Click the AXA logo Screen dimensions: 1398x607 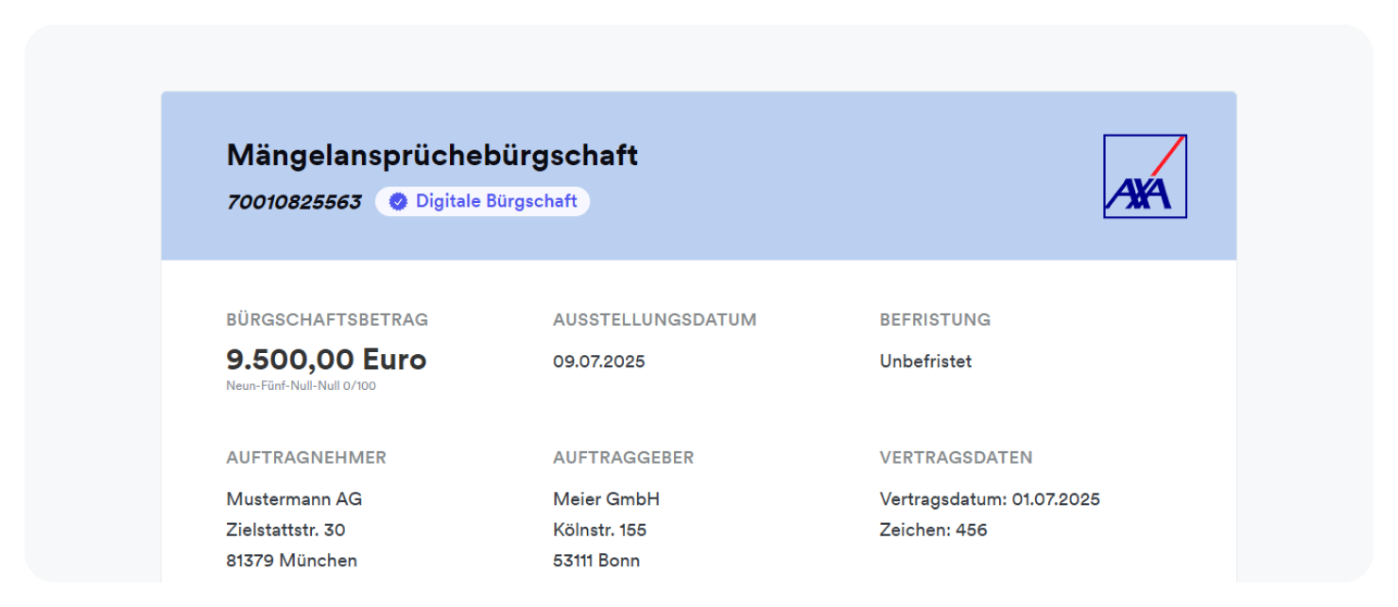[x=1146, y=176]
